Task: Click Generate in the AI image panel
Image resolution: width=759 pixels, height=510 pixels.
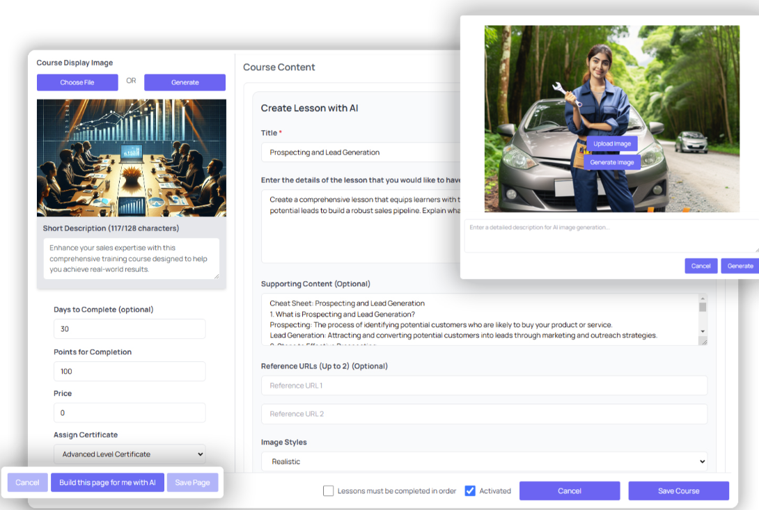Action: coord(740,266)
